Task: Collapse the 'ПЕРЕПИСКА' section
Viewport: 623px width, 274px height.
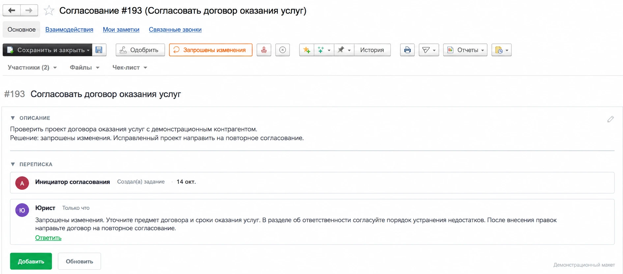Action: point(13,164)
